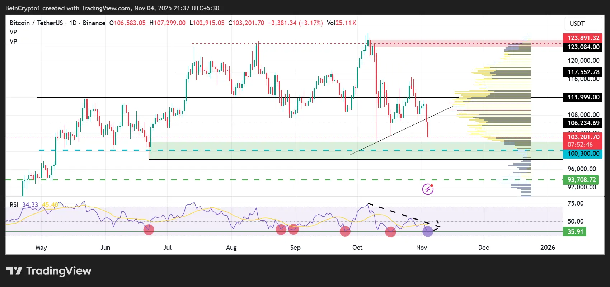Click the purple circle marker on RSI

click(x=427, y=231)
